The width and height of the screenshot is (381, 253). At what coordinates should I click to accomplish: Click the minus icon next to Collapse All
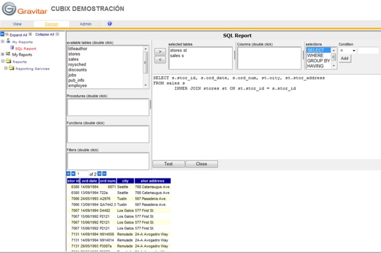[57, 34]
